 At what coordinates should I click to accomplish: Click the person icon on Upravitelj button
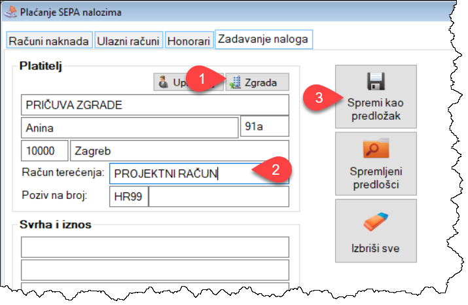[x=163, y=82]
